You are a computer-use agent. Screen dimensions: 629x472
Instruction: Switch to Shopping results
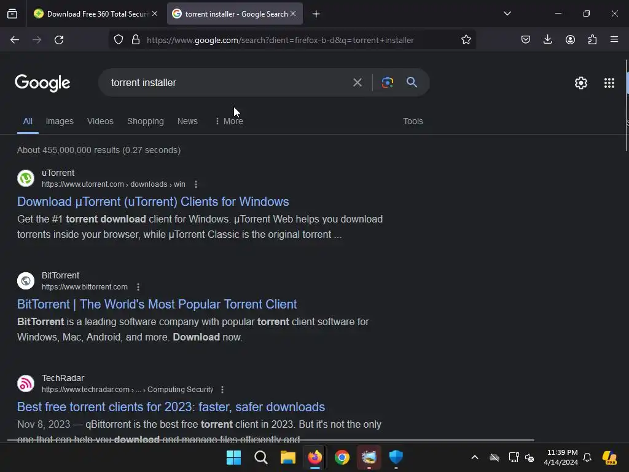pyautogui.click(x=145, y=121)
